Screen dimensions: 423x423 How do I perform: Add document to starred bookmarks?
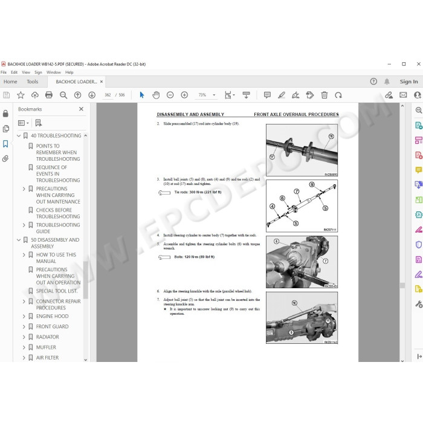pyautogui.click(x=21, y=95)
